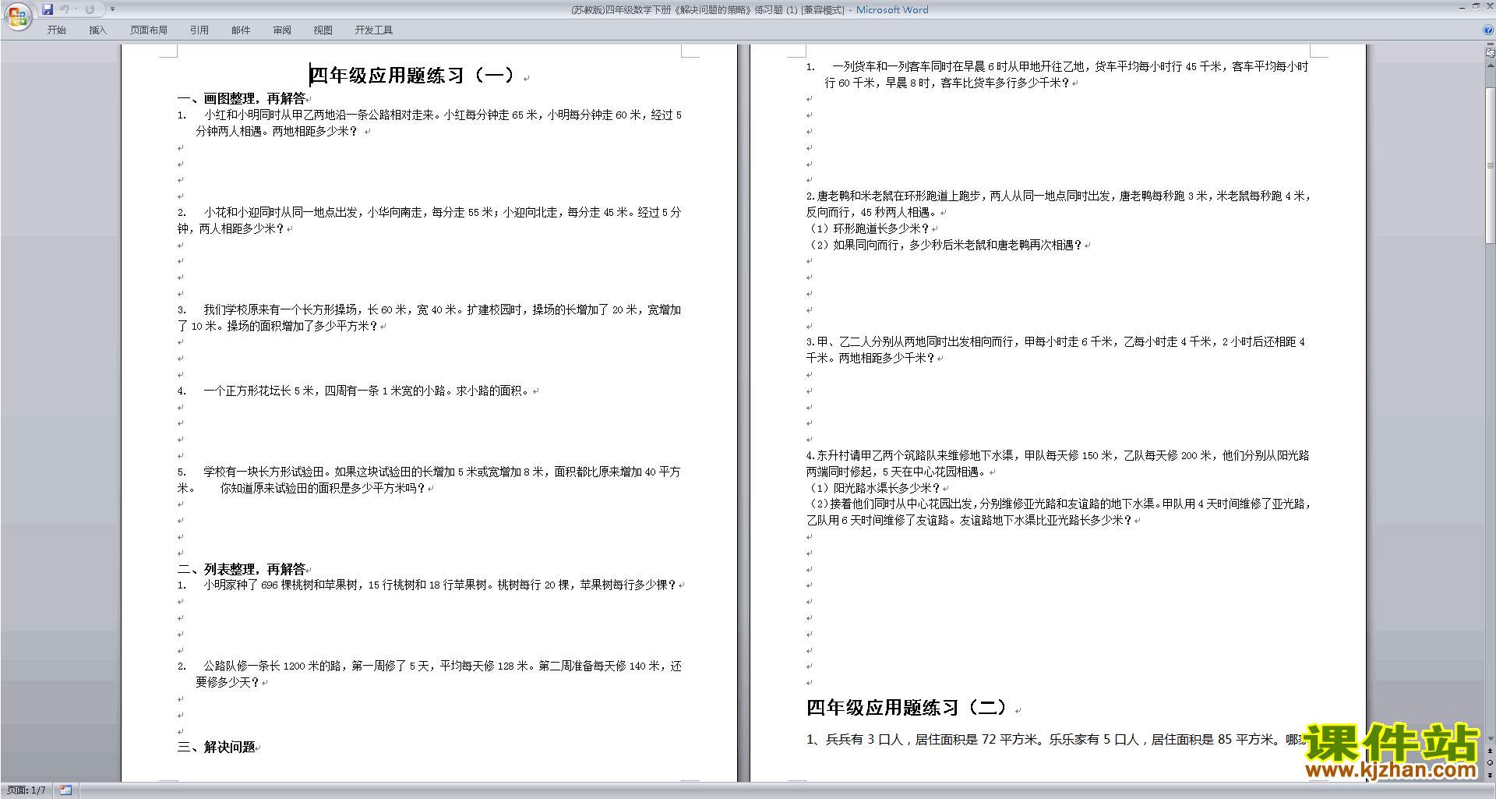Restore down the Word window

(x=1476, y=6)
